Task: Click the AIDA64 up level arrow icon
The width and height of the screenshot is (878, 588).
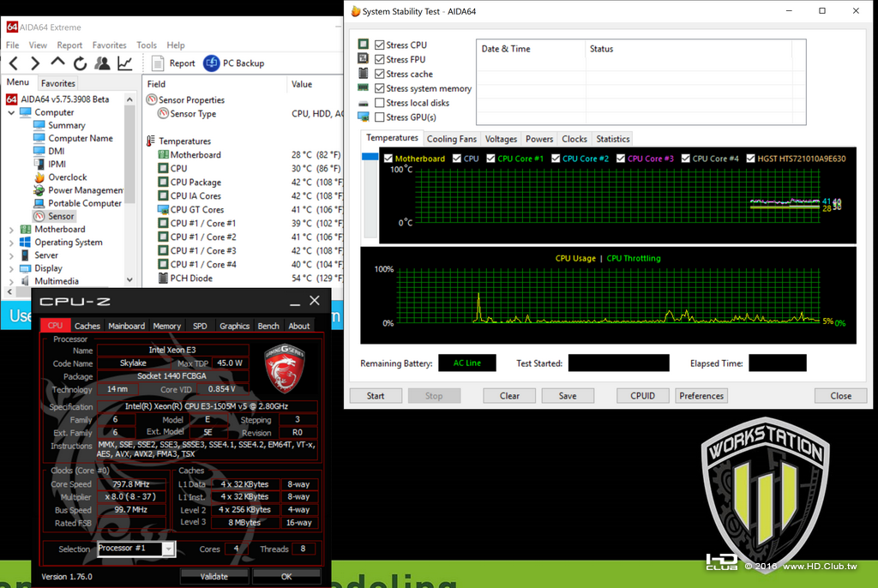Action: tap(57, 63)
